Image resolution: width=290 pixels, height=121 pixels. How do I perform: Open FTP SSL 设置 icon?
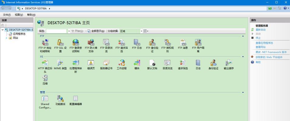click(x=60, y=46)
